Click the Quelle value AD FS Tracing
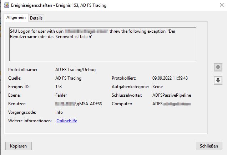 tap(68, 78)
